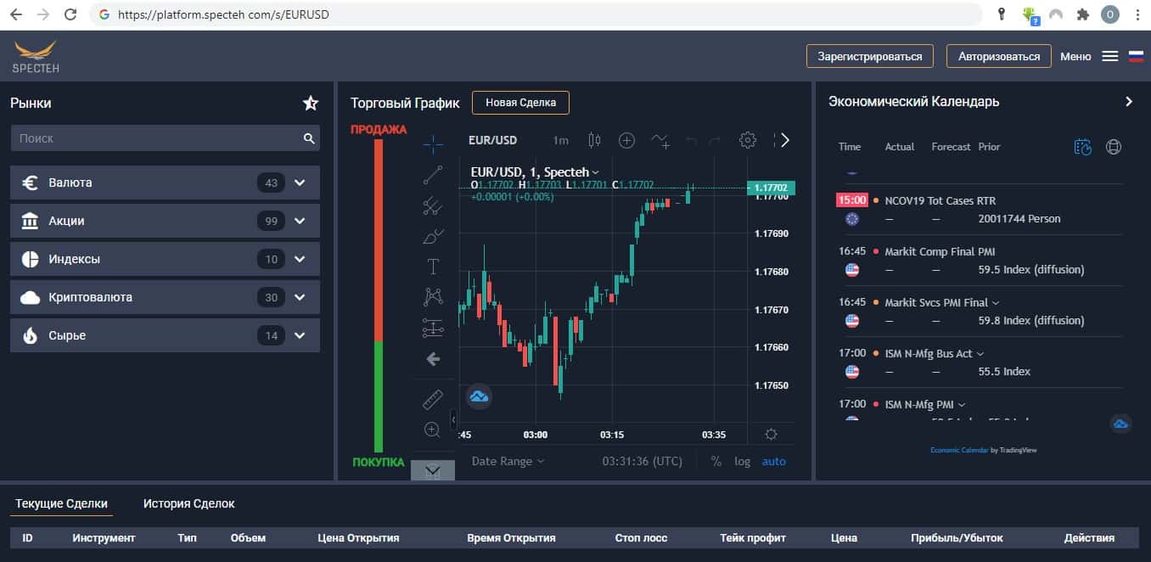The width and height of the screenshot is (1151, 562).
Task: Expand the bottom drawing toolbar chevron
Action: click(x=433, y=470)
